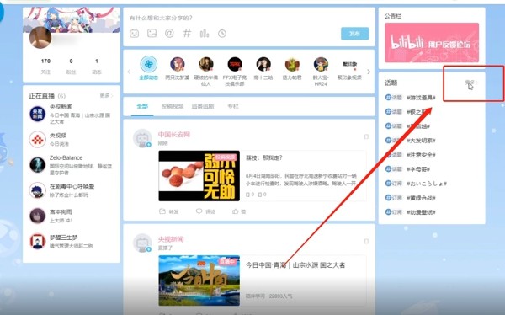Open topic #おいこらしょ#
505x315 pixels.
coord(427,184)
